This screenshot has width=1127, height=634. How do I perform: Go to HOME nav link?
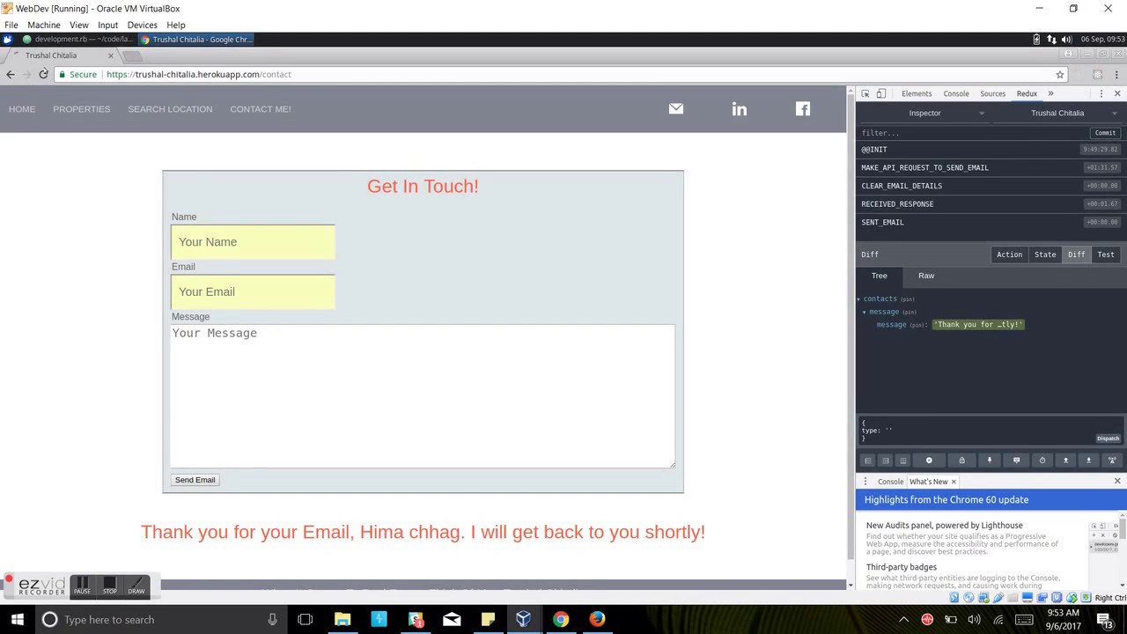pyautogui.click(x=22, y=109)
